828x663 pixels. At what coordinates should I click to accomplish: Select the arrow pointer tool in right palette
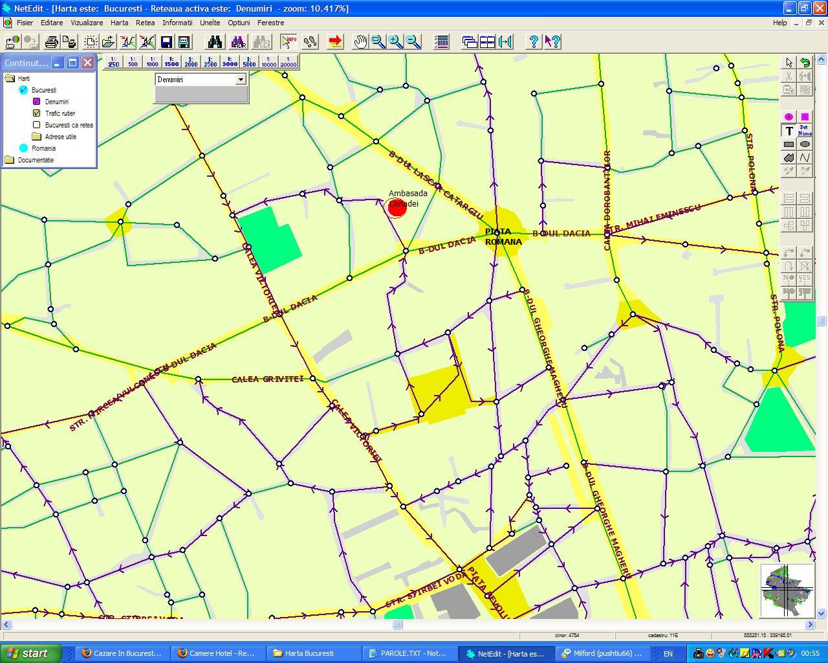pos(789,63)
